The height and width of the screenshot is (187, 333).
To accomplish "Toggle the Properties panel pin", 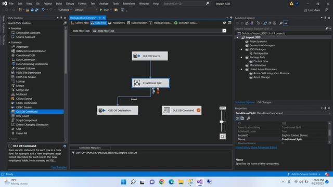I will [325, 108].
